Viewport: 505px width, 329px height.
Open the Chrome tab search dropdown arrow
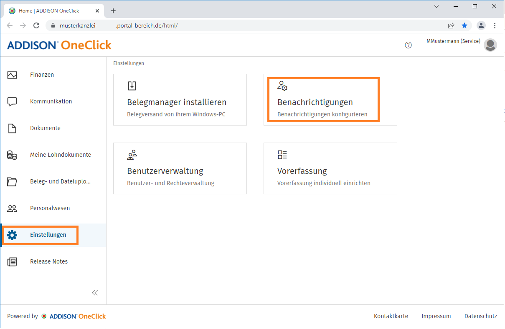click(x=436, y=6)
